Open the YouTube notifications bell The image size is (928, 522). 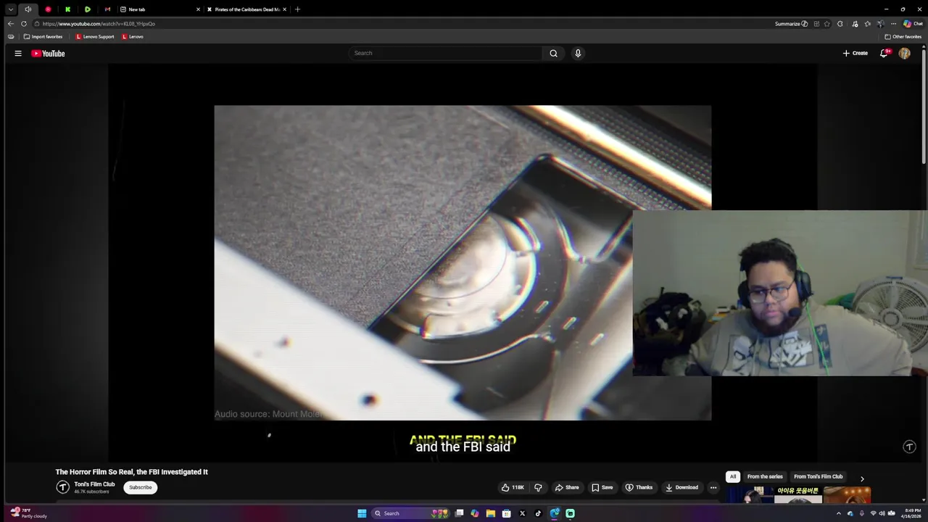coord(884,53)
